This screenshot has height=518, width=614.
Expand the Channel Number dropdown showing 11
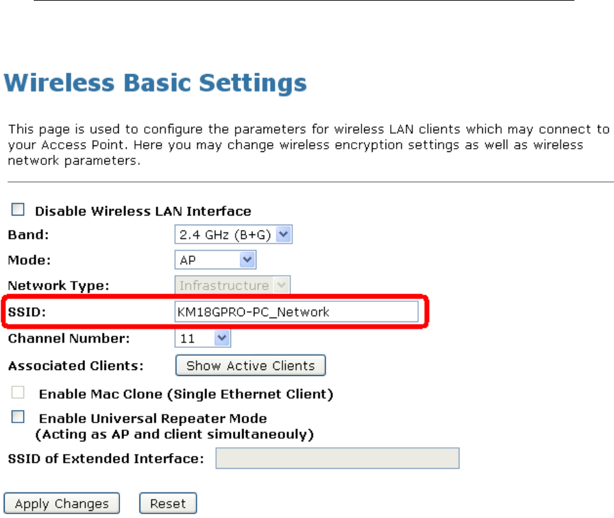[x=203, y=338]
